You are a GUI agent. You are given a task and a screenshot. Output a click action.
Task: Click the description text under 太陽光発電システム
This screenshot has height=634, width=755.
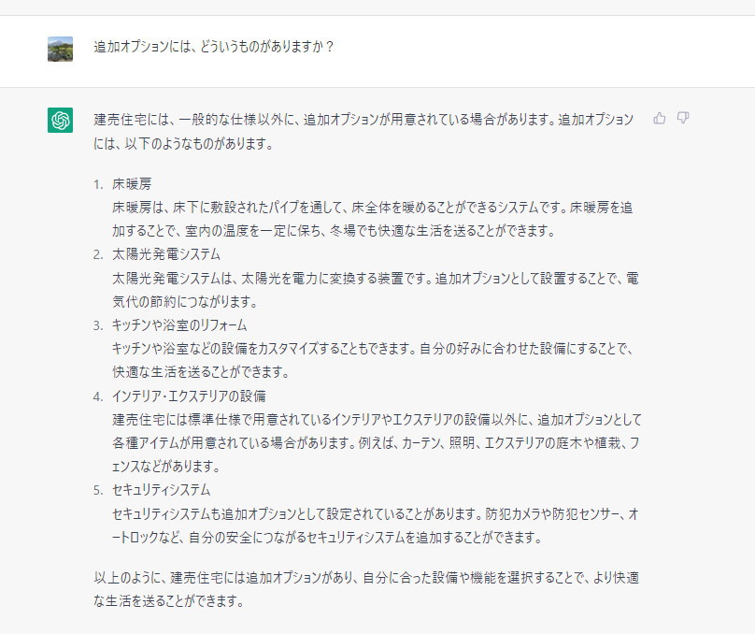pos(374,290)
